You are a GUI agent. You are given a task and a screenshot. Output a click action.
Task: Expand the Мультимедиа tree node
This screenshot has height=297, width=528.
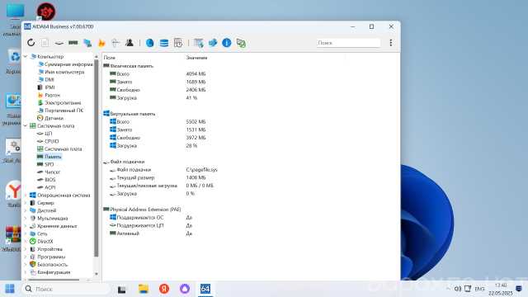pos(26,219)
